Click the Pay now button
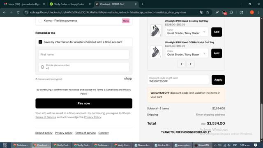This screenshot has width=263, height=148. click(x=84, y=103)
